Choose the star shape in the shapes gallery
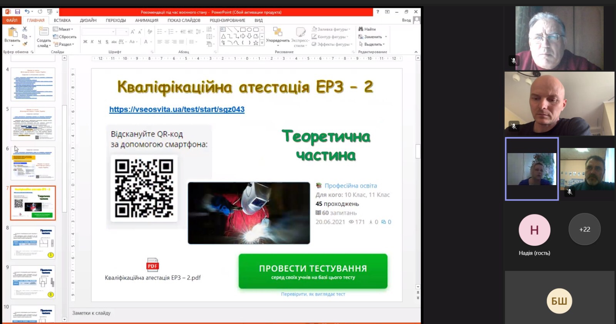This screenshot has width=616, height=324. [256, 43]
